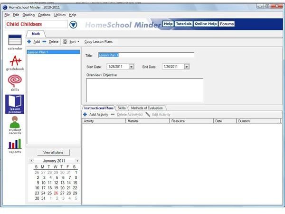Switch to the Instructional Plans tab
285x214 pixels.
(99, 108)
